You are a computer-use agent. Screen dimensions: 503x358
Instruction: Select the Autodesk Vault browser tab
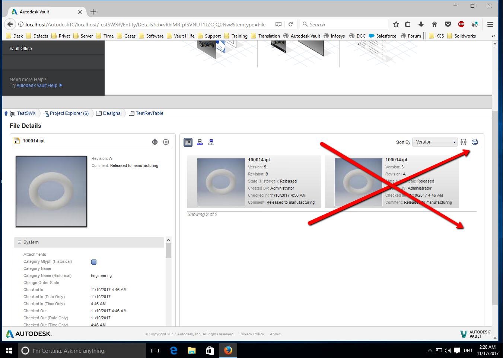click(47, 12)
